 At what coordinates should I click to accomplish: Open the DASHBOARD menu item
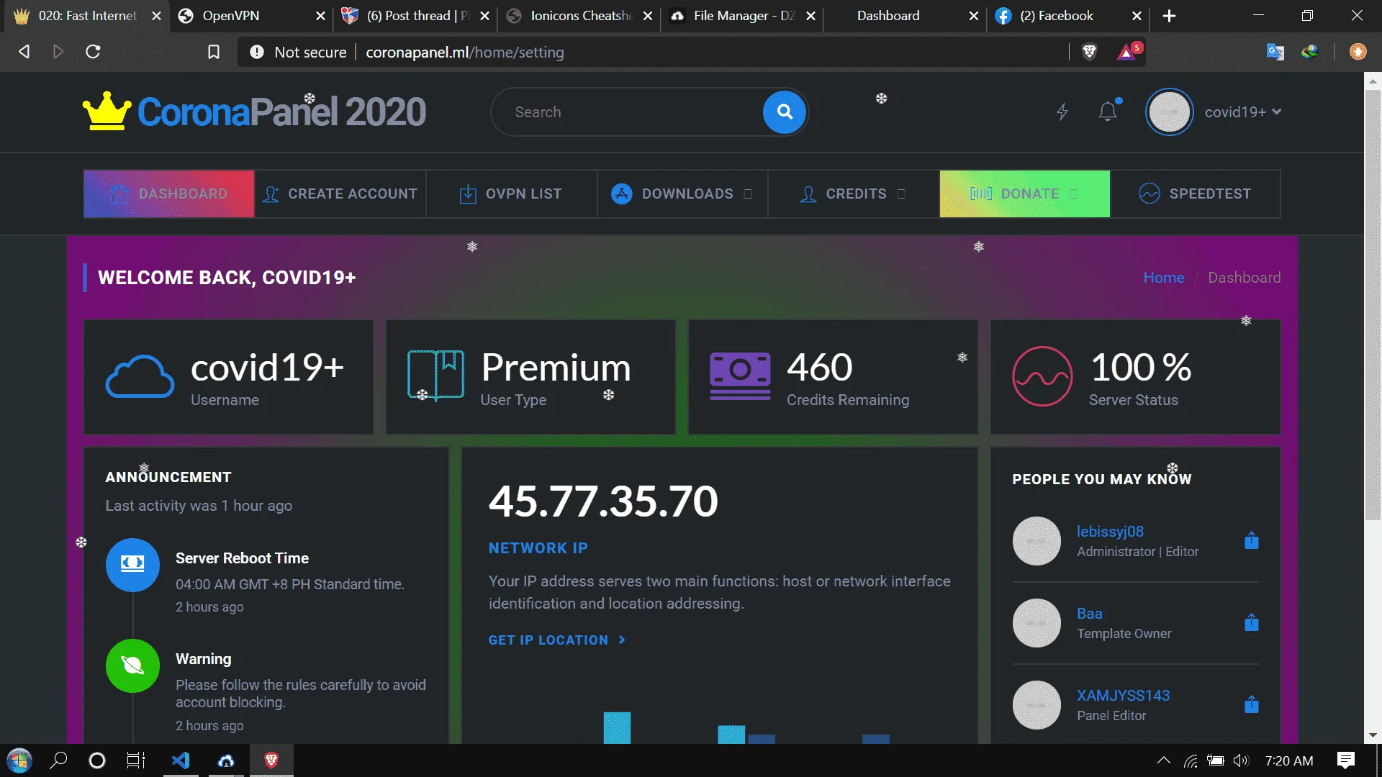(169, 194)
